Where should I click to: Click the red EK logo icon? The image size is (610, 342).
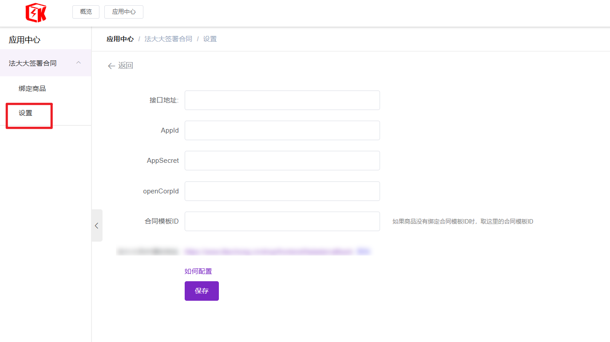click(x=36, y=12)
